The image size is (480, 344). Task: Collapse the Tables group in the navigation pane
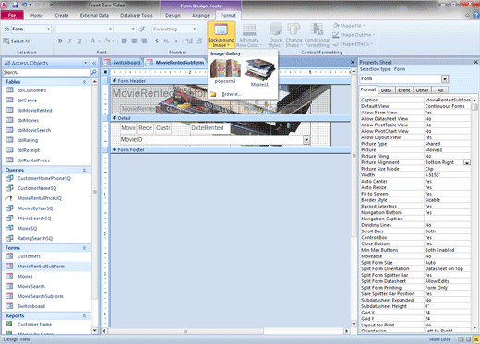84,82
